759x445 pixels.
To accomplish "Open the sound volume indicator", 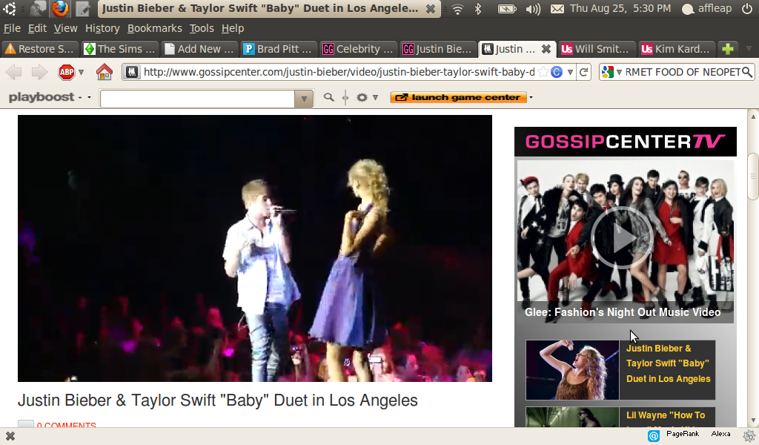I will (533, 9).
